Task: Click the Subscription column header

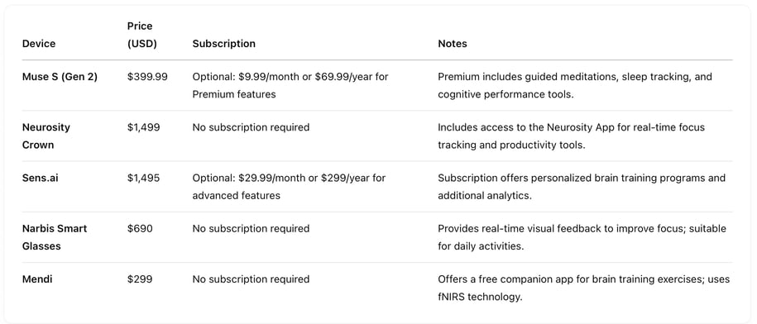Action: [223, 43]
